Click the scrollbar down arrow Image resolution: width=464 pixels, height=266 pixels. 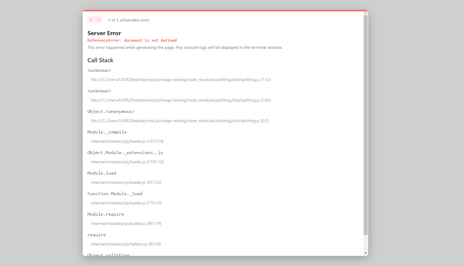click(x=366, y=253)
